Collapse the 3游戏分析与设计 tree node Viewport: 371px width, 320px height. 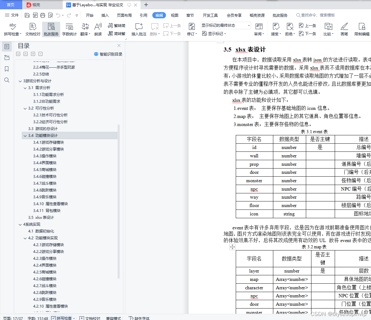coord(20,81)
